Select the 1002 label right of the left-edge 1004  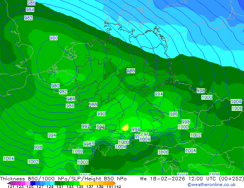pos(33,162)
